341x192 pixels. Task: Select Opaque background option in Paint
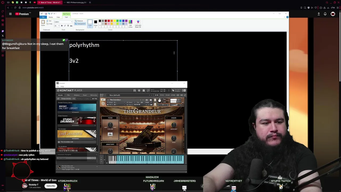79,21
